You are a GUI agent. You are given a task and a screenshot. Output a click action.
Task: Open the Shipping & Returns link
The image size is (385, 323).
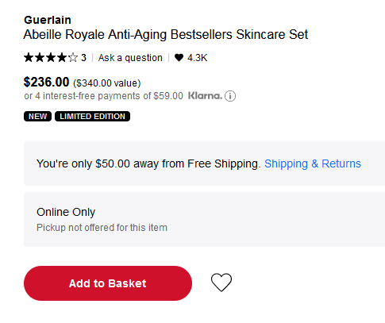coord(313,163)
